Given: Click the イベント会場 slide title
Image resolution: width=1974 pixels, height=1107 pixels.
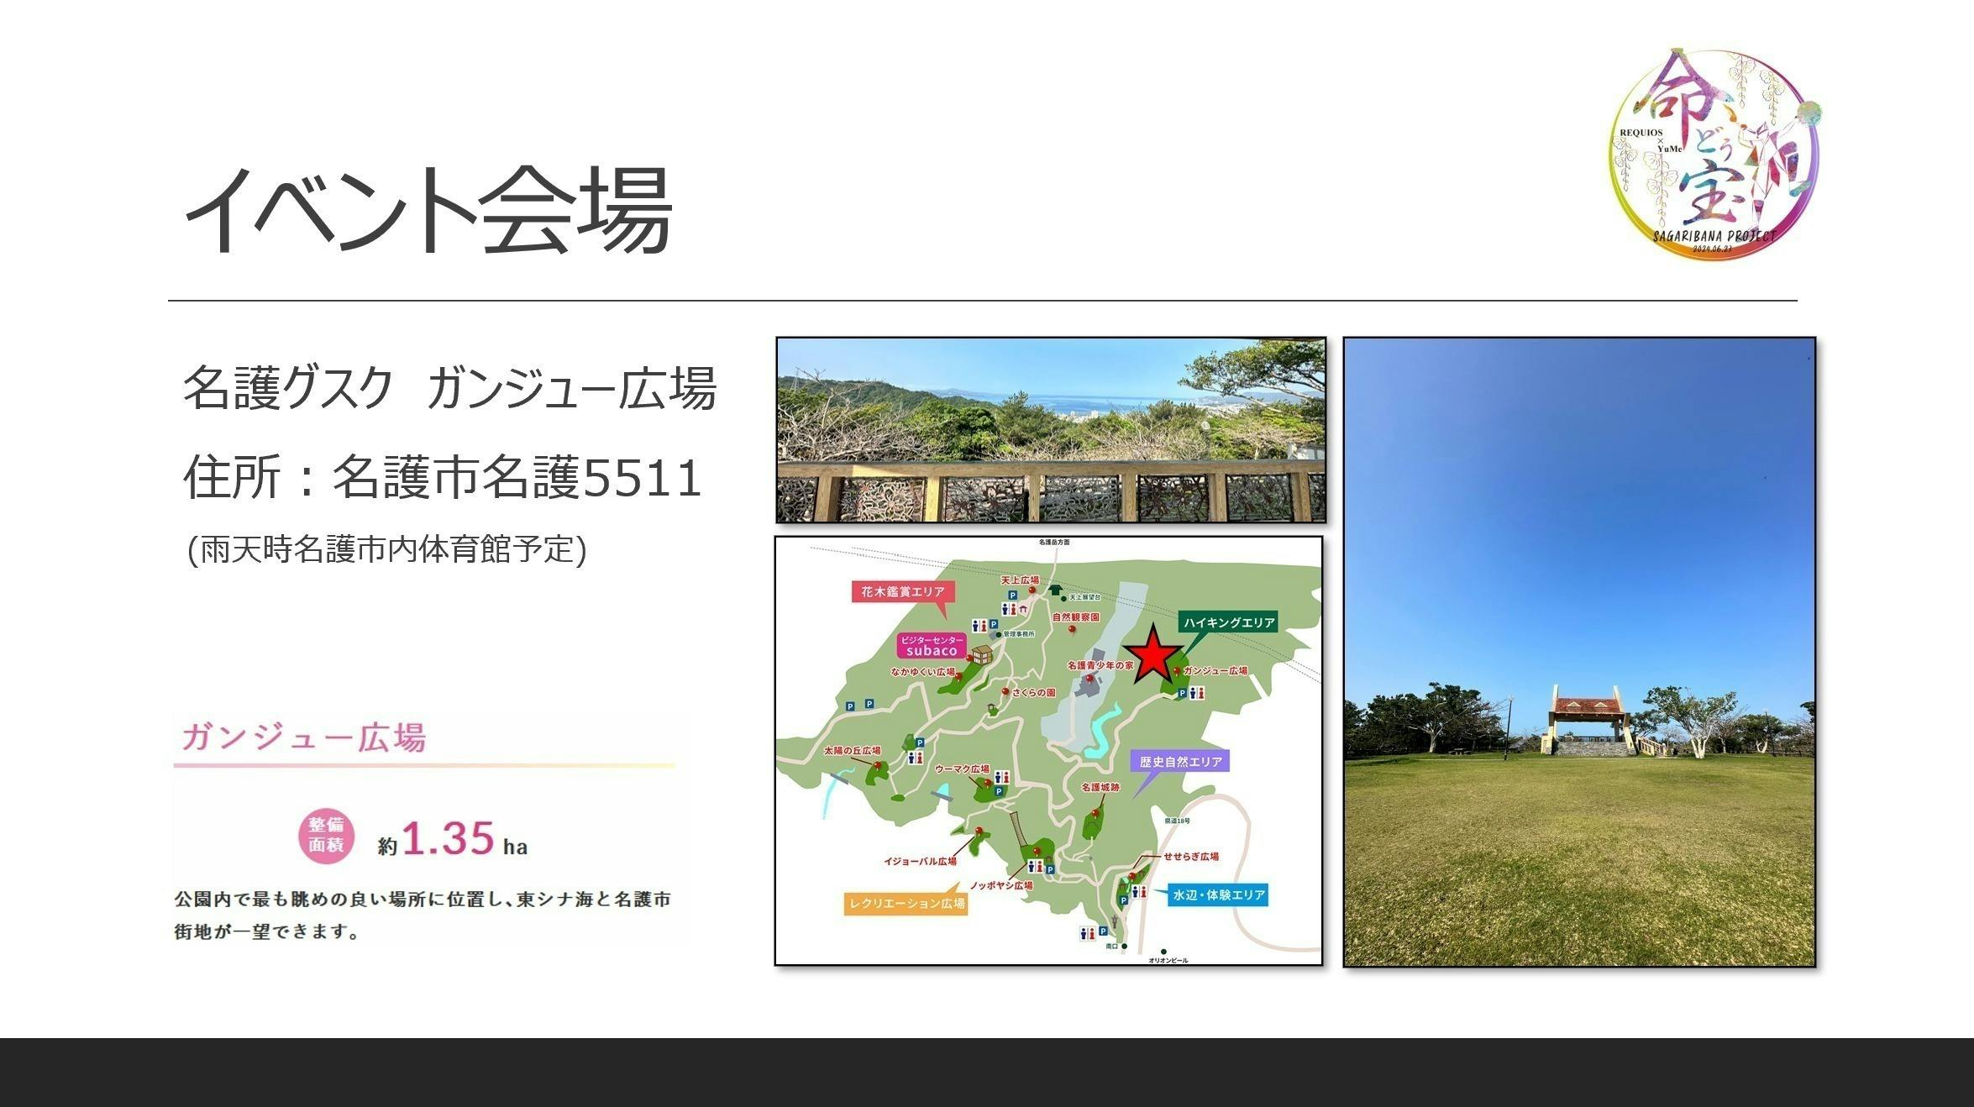Looking at the screenshot, I should pyautogui.click(x=428, y=211).
